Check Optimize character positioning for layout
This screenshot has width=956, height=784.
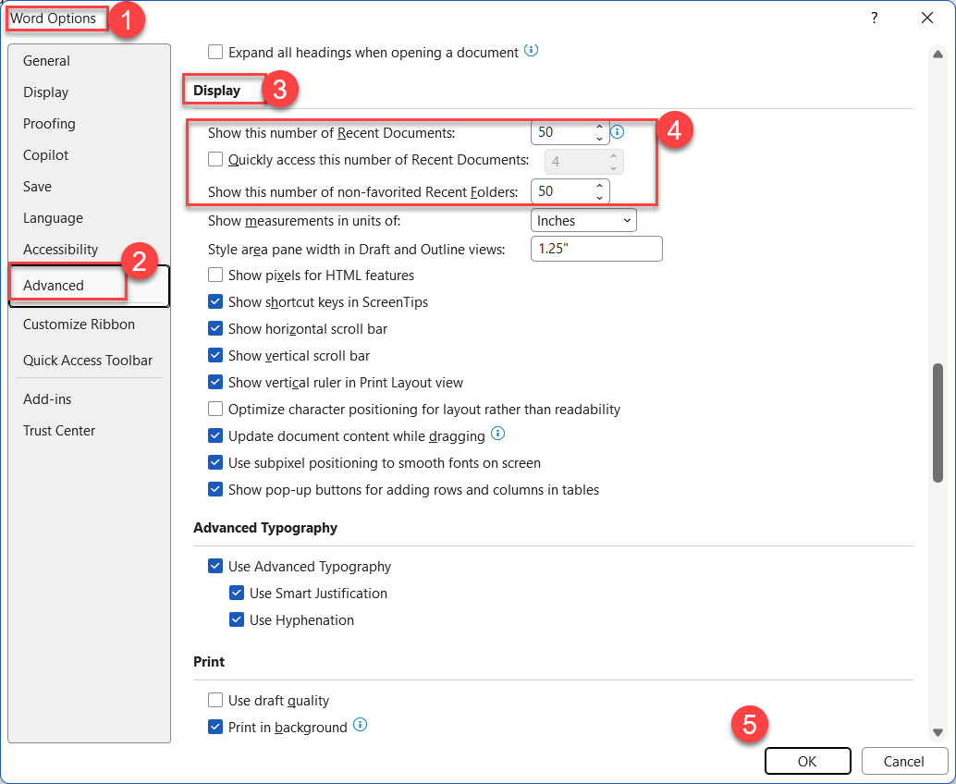pyautogui.click(x=215, y=409)
